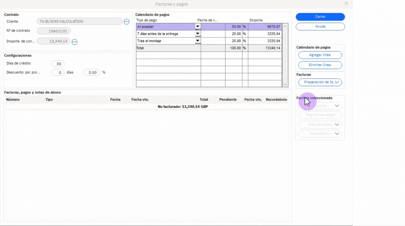Add a payment line with Agregar línea

320,55
